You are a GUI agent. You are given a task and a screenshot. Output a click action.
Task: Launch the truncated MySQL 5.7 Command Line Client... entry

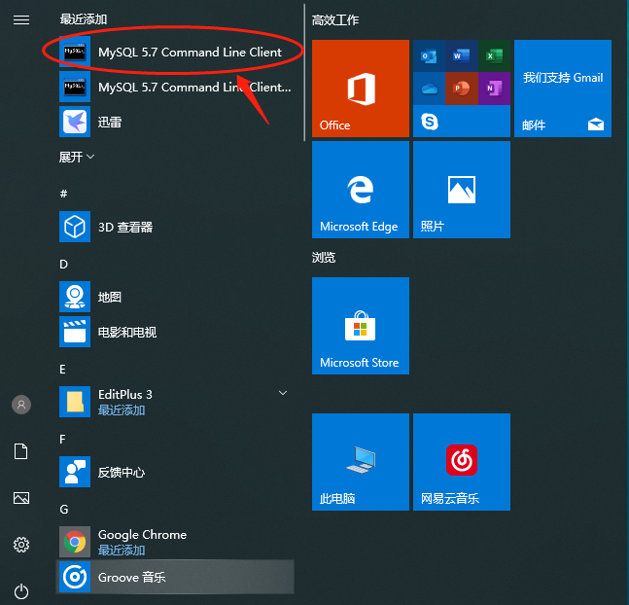(x=176, y=88)
